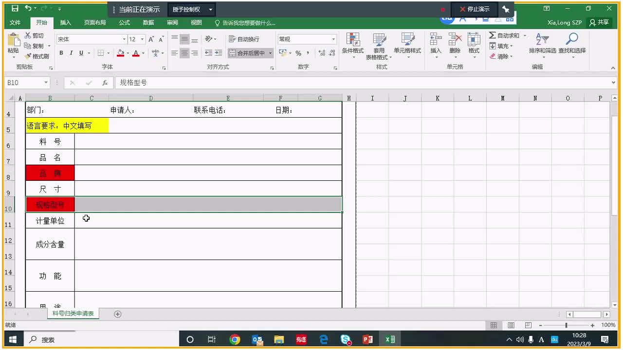This screenshot has width=623, height=350.
Task: Apply the red fill color bucket
Action: click(x=121, y=53)
